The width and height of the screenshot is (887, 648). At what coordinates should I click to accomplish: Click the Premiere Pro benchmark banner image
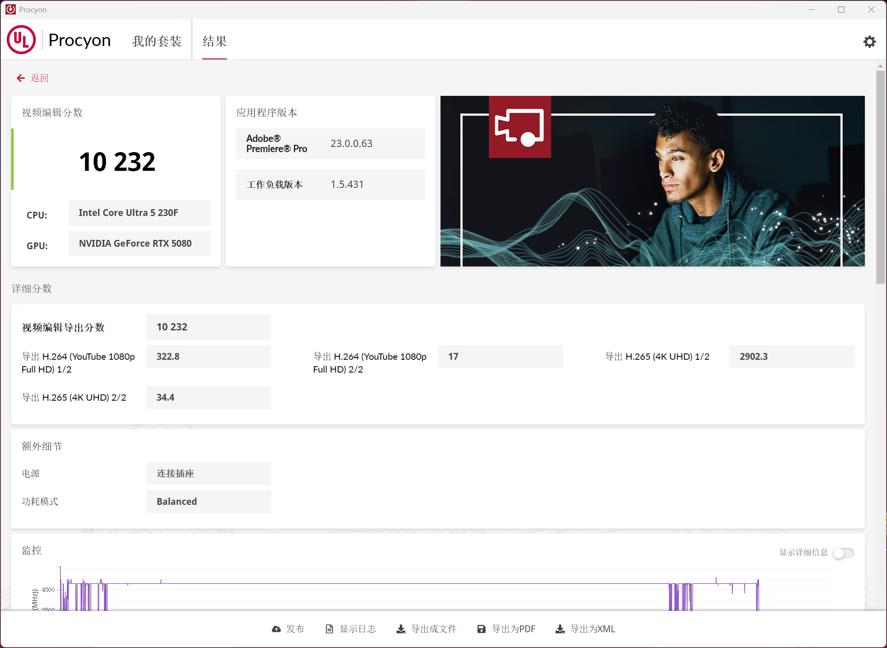(652, 181)
